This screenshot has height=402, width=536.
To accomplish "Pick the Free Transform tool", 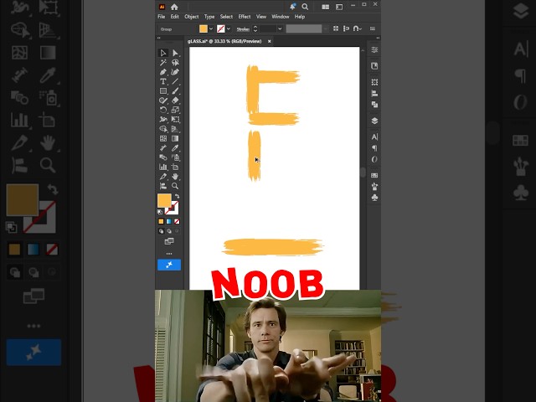I will 175,119.
